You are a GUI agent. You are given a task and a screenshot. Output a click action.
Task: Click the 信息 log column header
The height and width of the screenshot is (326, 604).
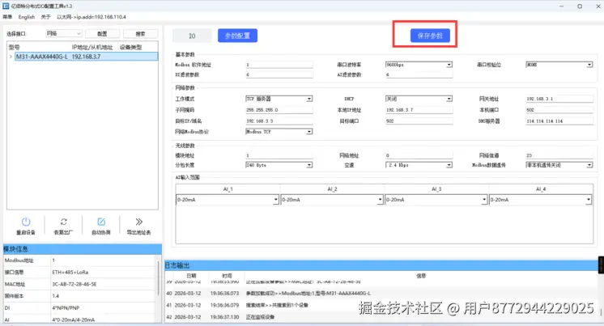(421, 276)
